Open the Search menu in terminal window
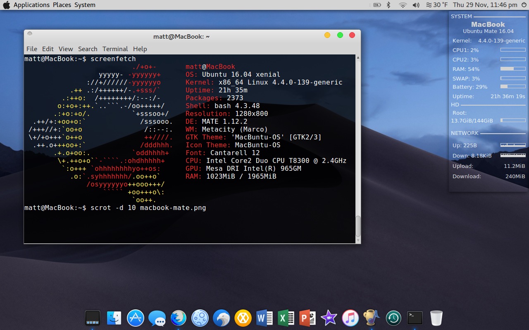The height and width of the screenshot is (330, 529). coord(88,49)
